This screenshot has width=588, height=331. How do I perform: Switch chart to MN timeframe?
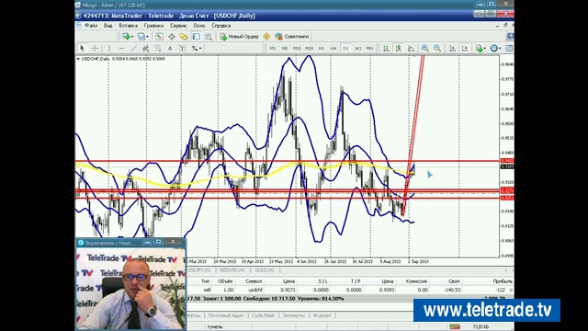tap(369, 48)
